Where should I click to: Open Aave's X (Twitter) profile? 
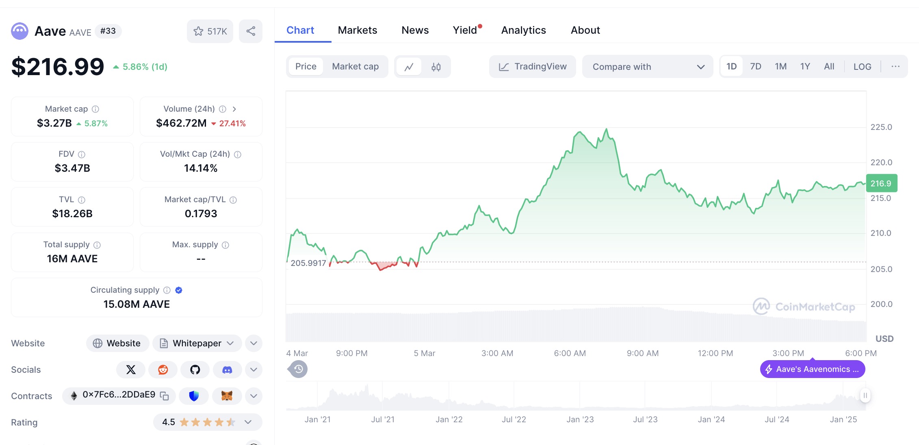click(131, 369)
